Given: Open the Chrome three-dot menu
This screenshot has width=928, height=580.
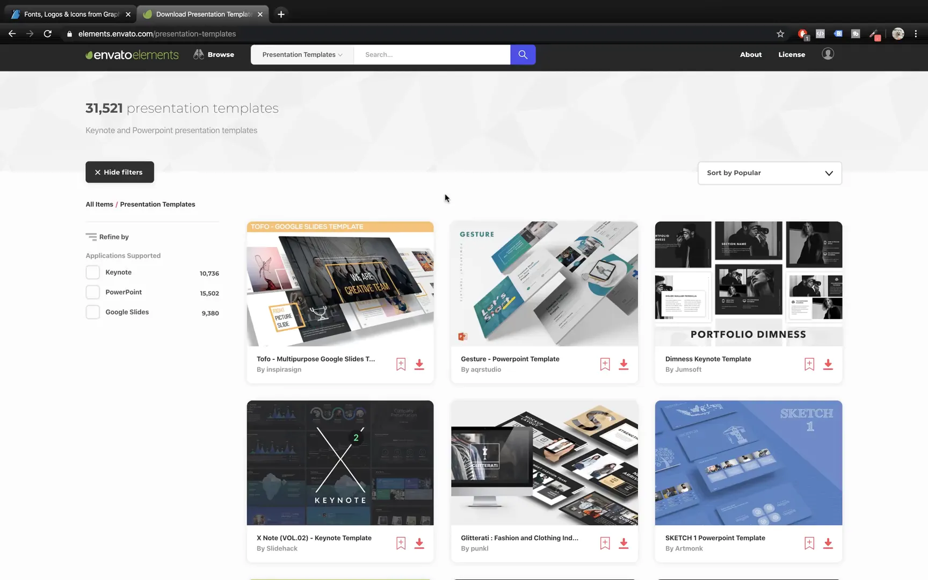Looking at the screenshot, I should click(916, 33).
